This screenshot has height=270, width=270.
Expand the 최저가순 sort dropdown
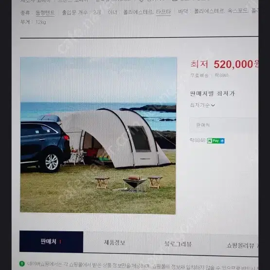[x=202, y=105]
